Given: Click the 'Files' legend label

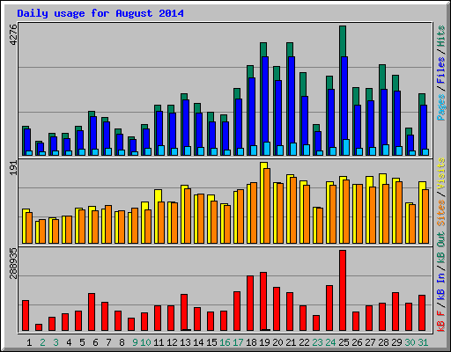Looking at the screenshot, I should pos(441,70).
